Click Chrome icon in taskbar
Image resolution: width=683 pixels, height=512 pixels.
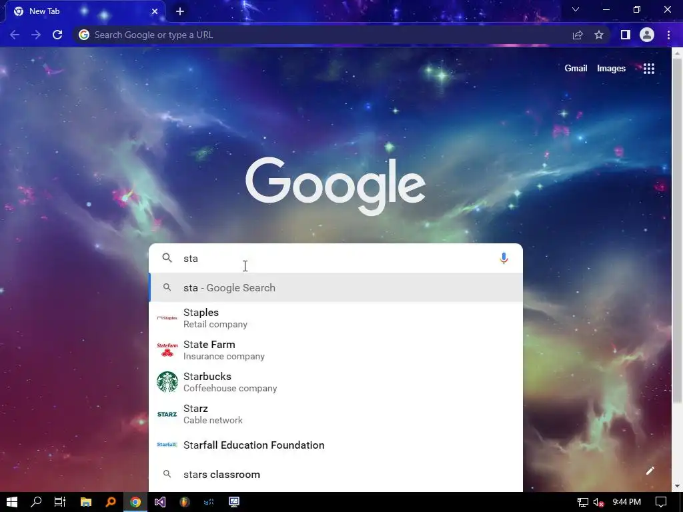135,502
